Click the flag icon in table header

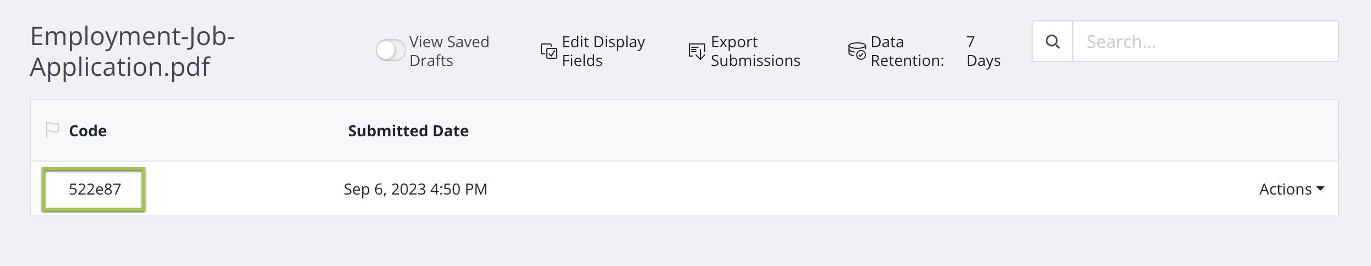[x=52, y=130]
